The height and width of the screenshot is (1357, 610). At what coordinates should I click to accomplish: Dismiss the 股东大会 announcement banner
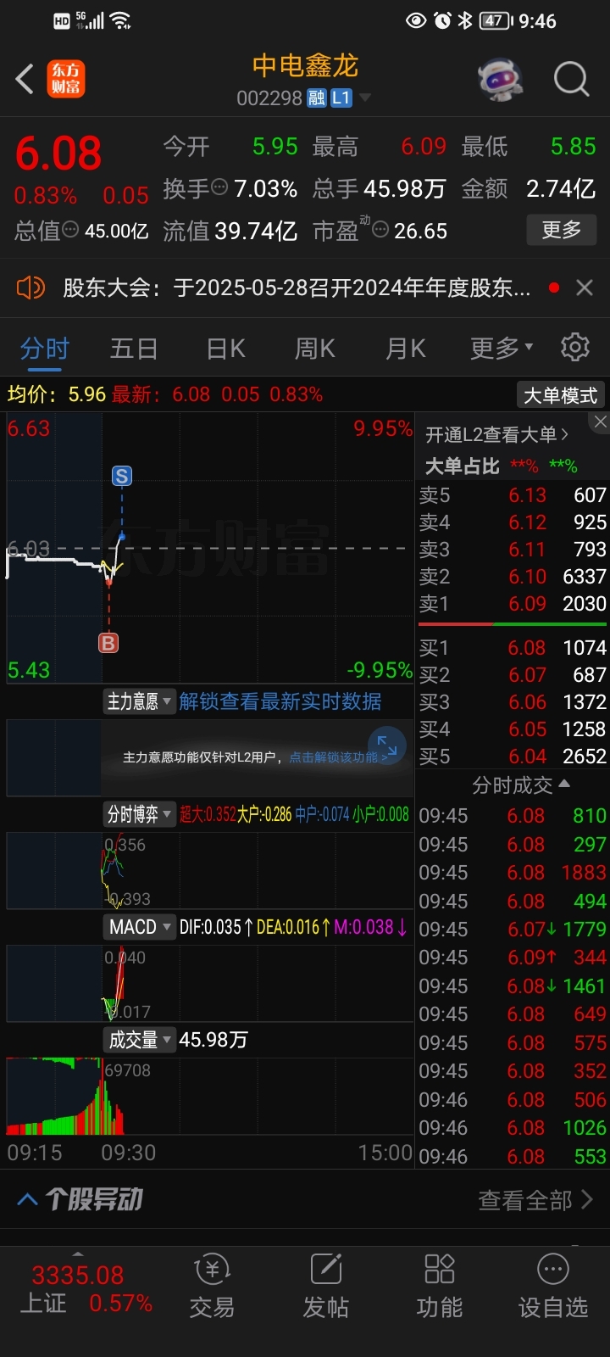point(585,288)
